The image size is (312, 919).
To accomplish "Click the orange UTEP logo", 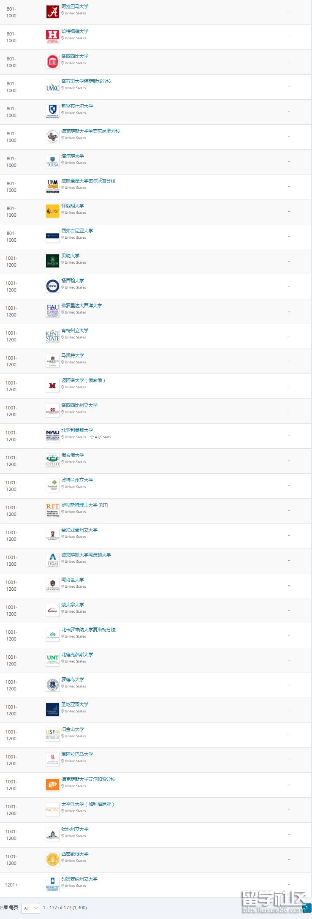I will point(52,785).
